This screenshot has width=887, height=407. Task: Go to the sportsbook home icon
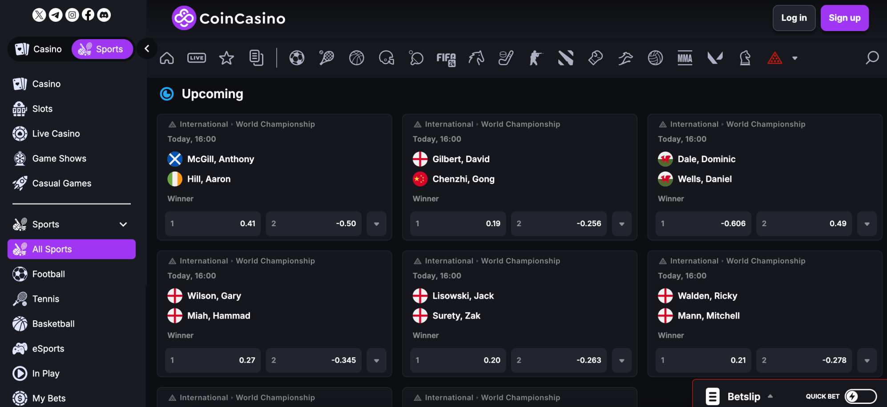tap(167, 58)
